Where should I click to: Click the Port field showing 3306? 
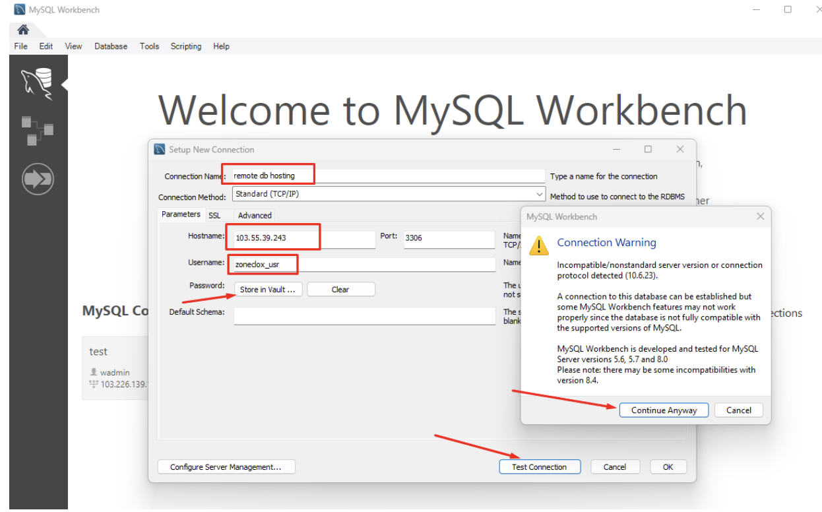click(x=449, y=238)
